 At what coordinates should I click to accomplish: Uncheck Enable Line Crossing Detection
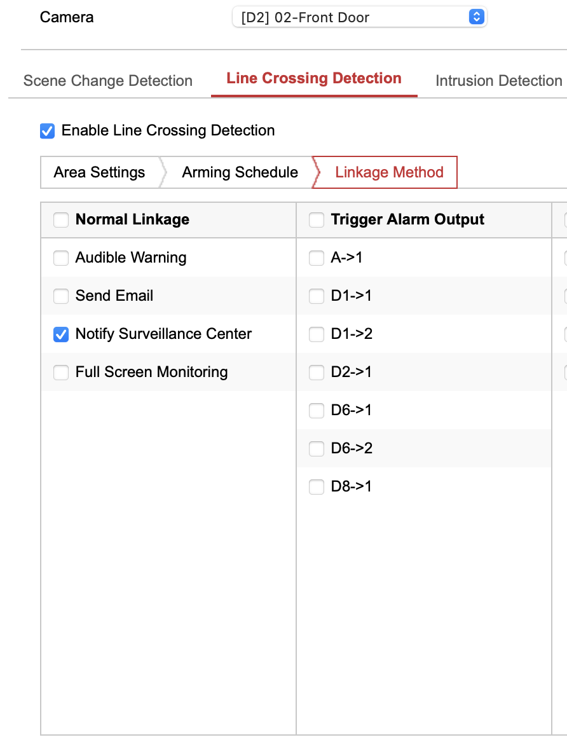tap(47, 131)
